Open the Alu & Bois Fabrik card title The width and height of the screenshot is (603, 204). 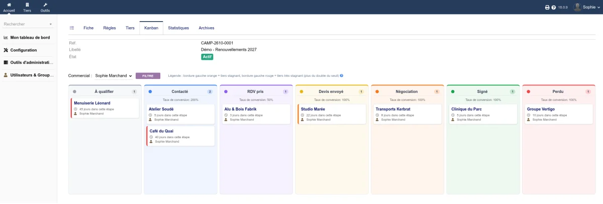coord(241,109)
